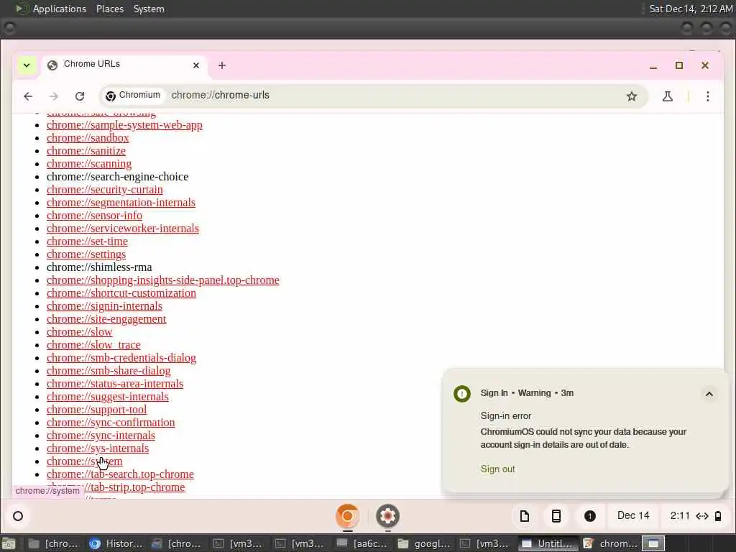This screenshot has width=736, height=552.
Task: Open chrome://site-engagement link
Action: (106, 319)
